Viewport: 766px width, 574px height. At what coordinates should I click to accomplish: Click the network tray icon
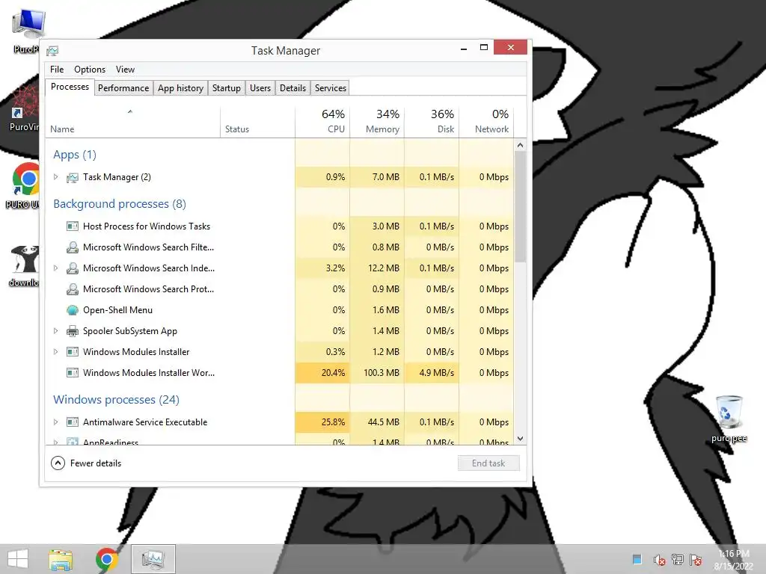tap(678, 560)
